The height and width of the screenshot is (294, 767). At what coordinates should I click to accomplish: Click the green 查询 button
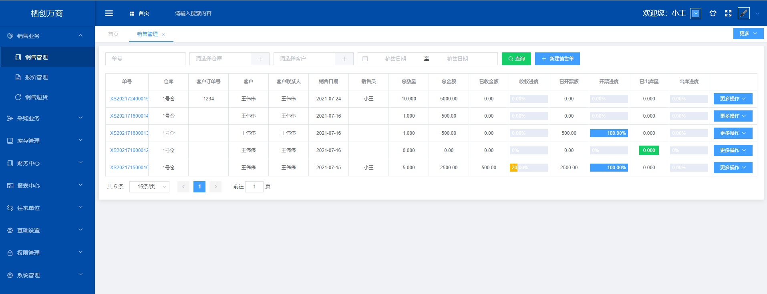click(x=516, y=59)
